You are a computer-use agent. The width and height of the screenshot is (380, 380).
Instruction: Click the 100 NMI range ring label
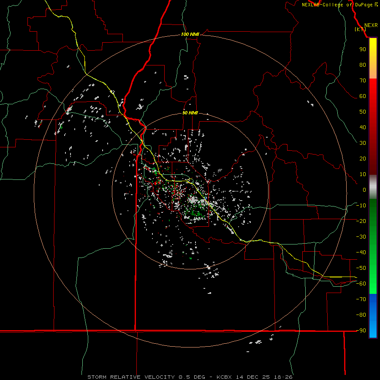coord(190,34)
